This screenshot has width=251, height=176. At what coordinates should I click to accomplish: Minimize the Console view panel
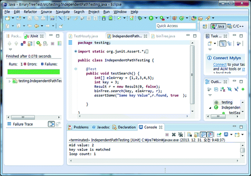pyautogui.click(x=234, y=126)
